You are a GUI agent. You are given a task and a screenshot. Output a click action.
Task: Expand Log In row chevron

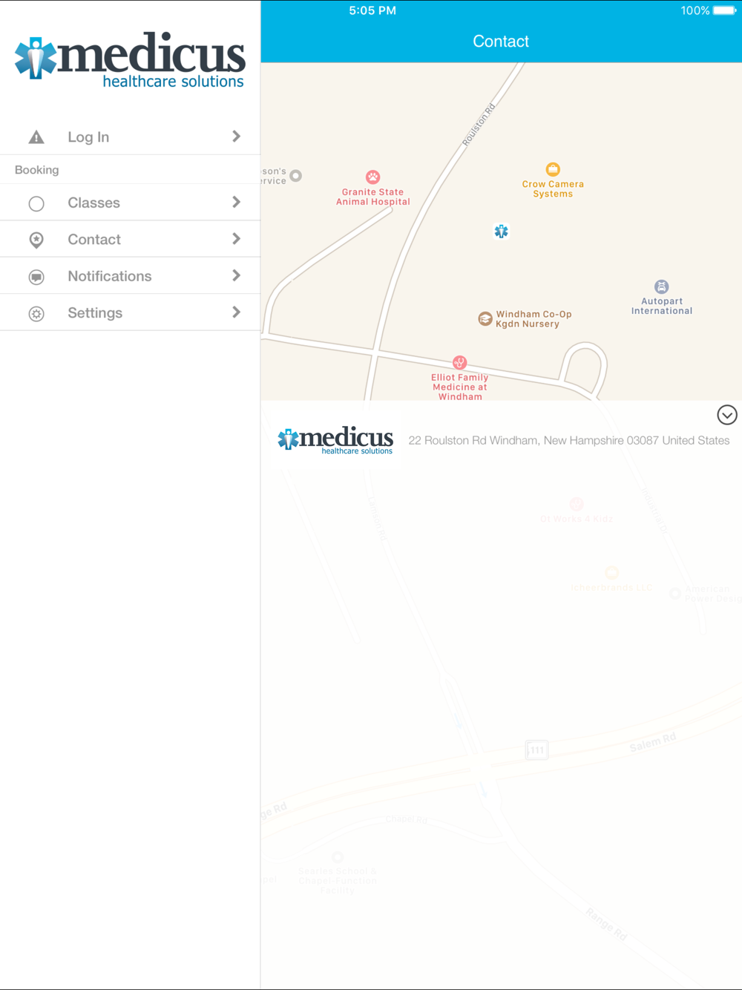point(236,137)
